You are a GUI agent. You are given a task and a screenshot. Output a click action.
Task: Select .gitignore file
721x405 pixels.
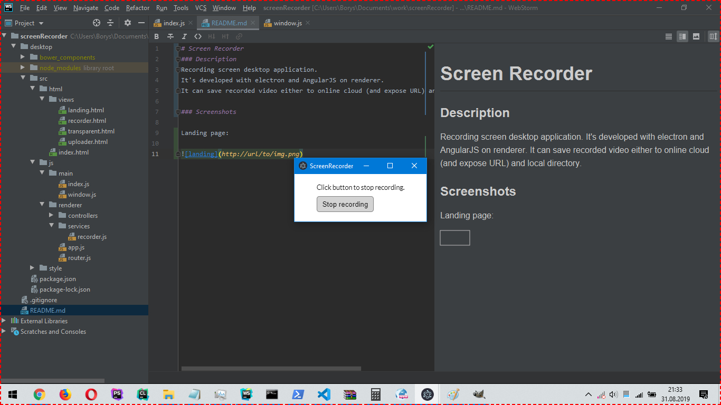pos(43,300)
